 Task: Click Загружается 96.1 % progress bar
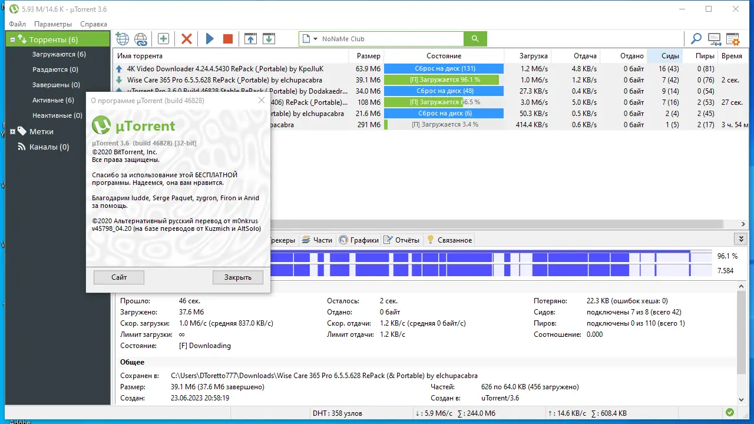tap(444, 79)
